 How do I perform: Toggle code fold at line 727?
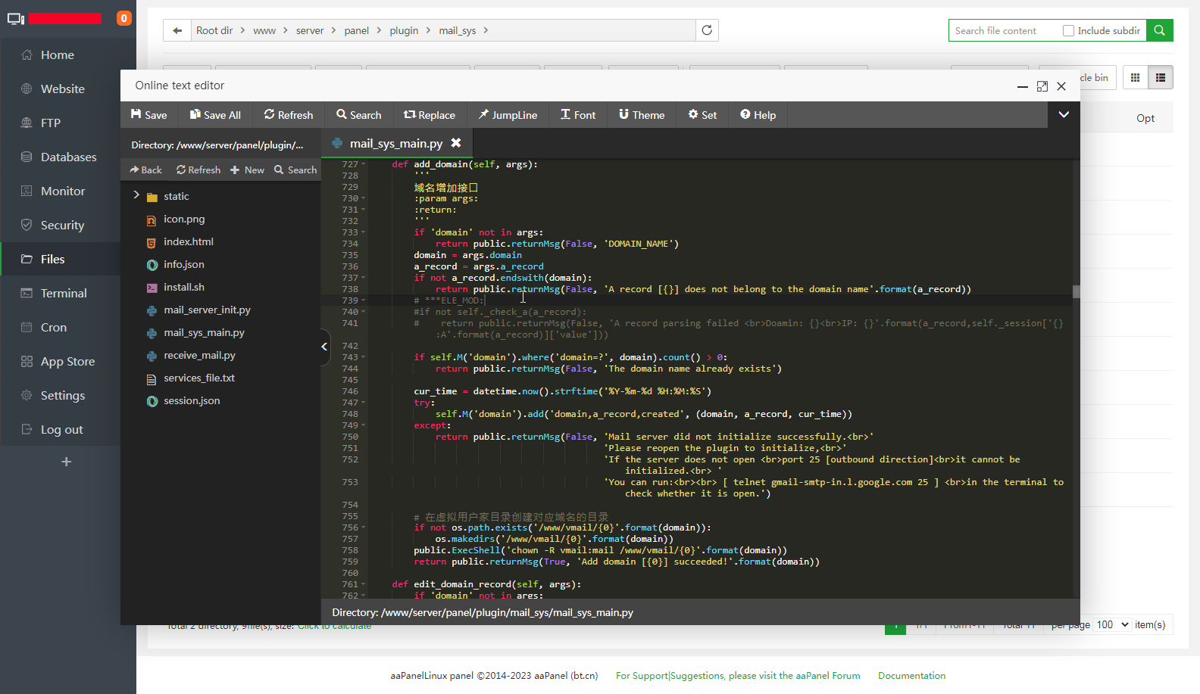(364, 164)
